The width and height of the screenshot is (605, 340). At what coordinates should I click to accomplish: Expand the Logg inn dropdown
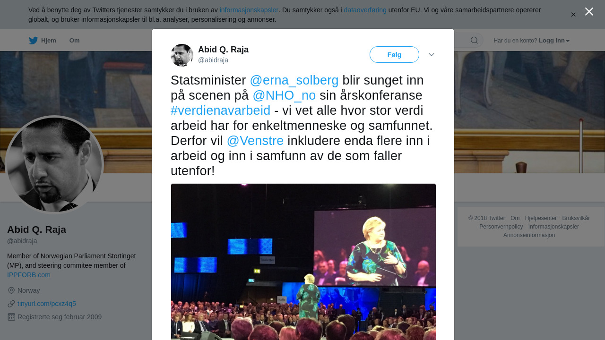tap(554, 41)
